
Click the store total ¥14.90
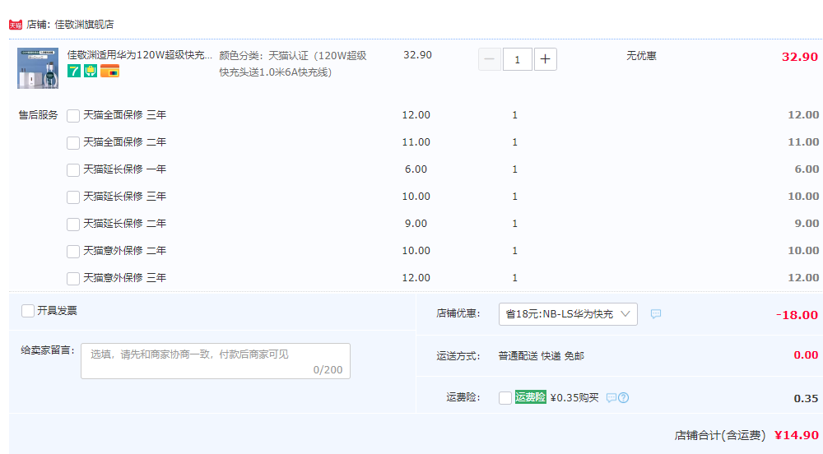pos(797,435)
